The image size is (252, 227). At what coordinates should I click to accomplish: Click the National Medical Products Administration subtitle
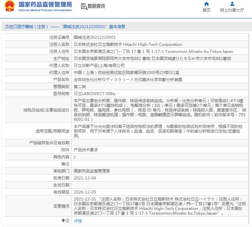point(45,10)
